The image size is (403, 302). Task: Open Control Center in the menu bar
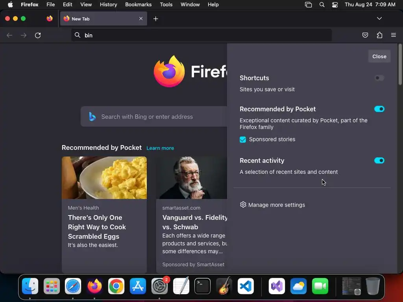[335, 4]
